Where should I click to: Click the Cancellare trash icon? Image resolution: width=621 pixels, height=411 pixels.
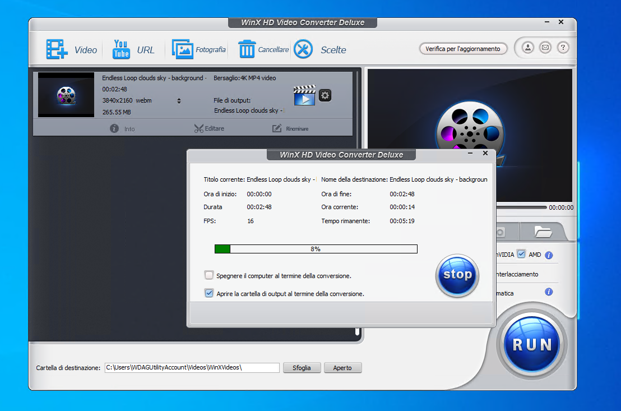247,49
